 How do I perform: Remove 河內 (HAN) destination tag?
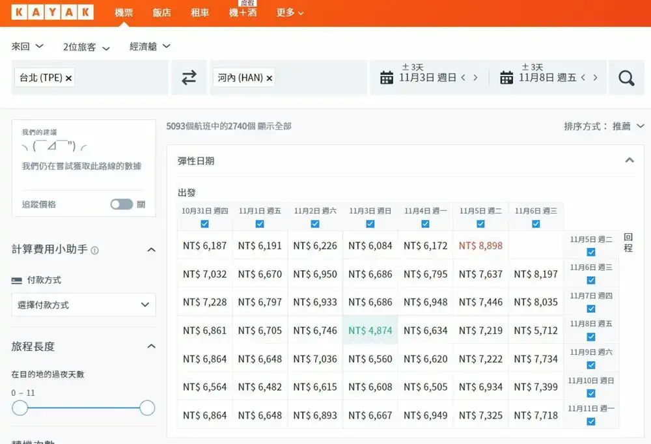pyautogui.click(x=270, y=78)
